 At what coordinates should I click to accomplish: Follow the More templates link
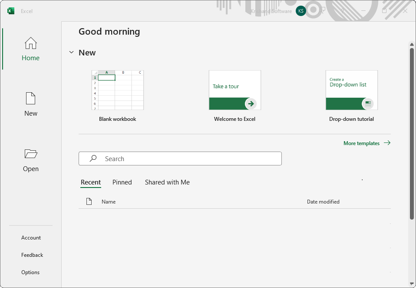click(x=367, y=143)
